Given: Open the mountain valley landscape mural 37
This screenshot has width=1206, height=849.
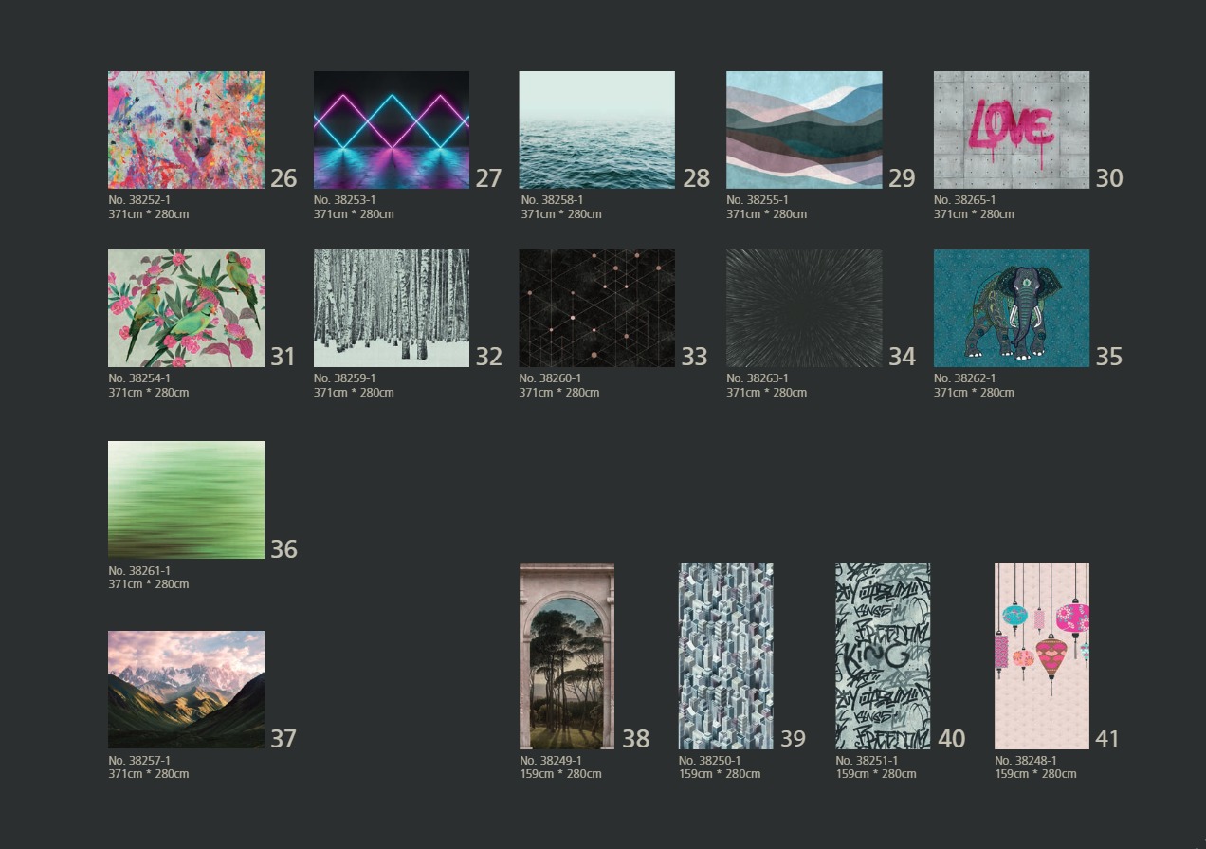Looking at the screenshot, I should click(186, 690).
